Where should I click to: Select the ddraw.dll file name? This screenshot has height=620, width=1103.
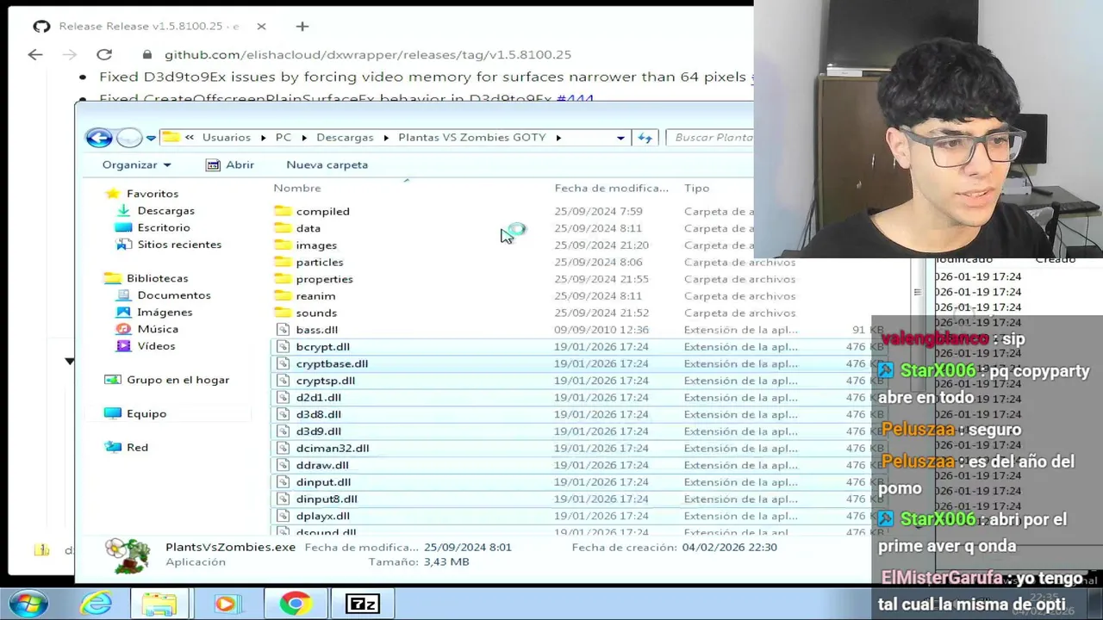click(322, 465)
